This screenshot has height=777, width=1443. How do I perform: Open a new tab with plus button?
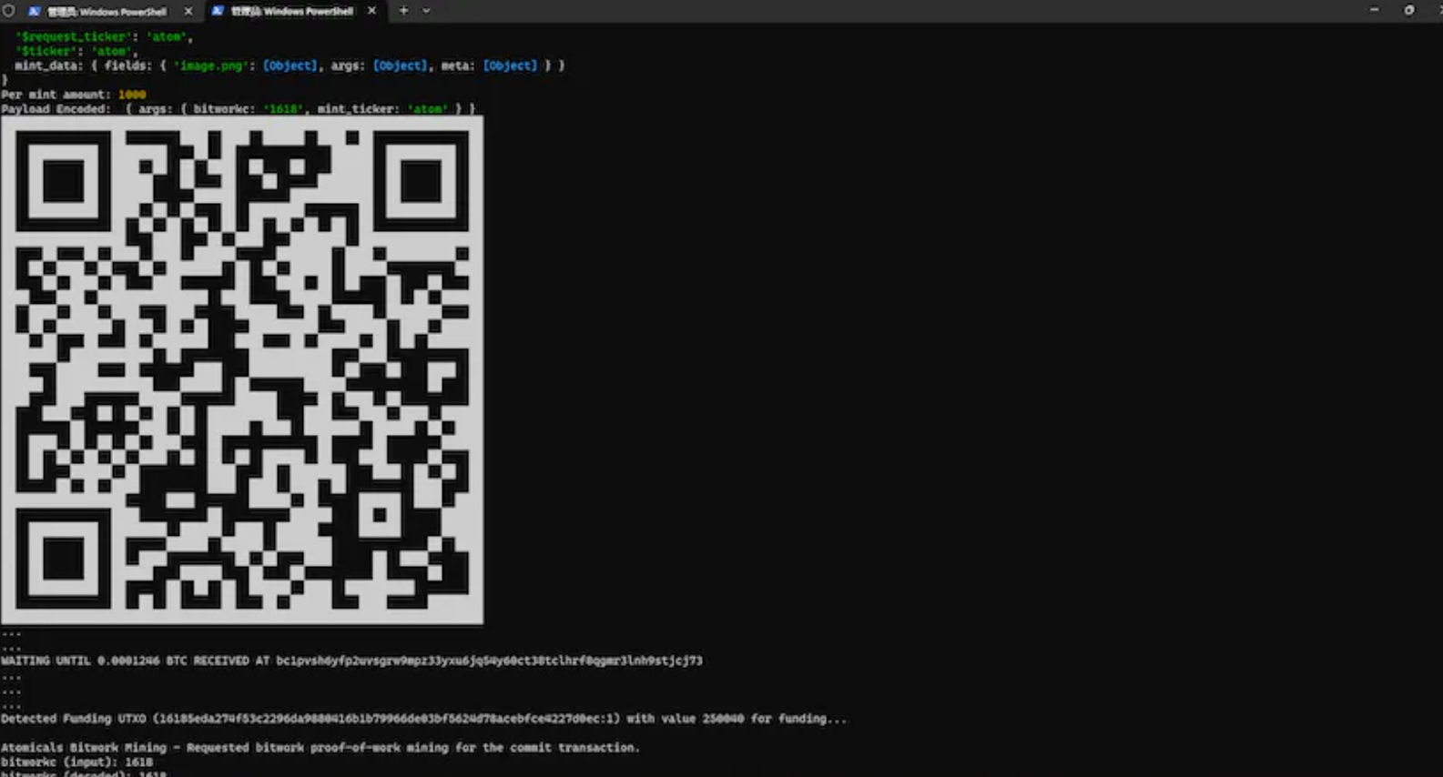[403, 11]
